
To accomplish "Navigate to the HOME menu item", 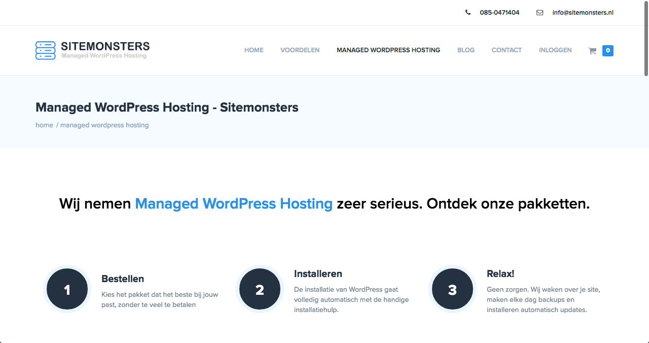I will coord(254,50).
